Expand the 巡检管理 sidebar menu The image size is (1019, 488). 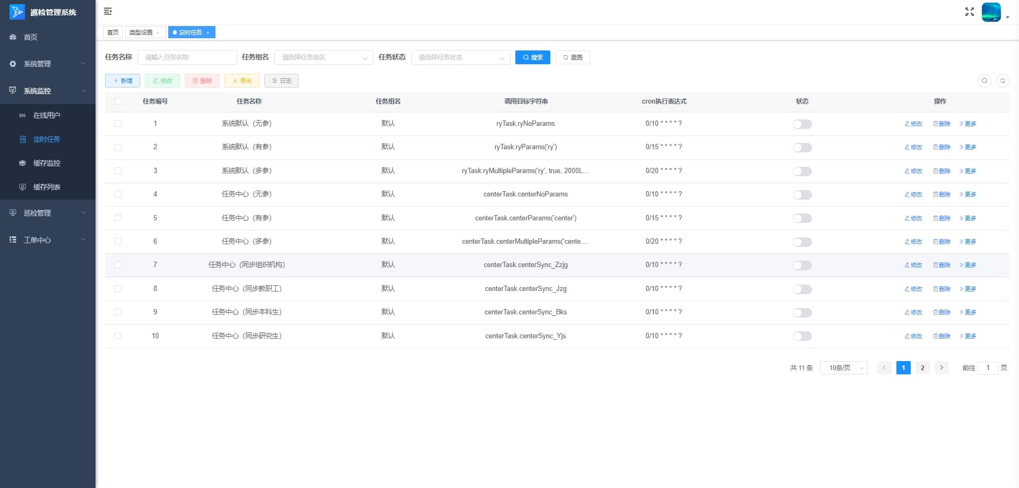tap(48, 213)
